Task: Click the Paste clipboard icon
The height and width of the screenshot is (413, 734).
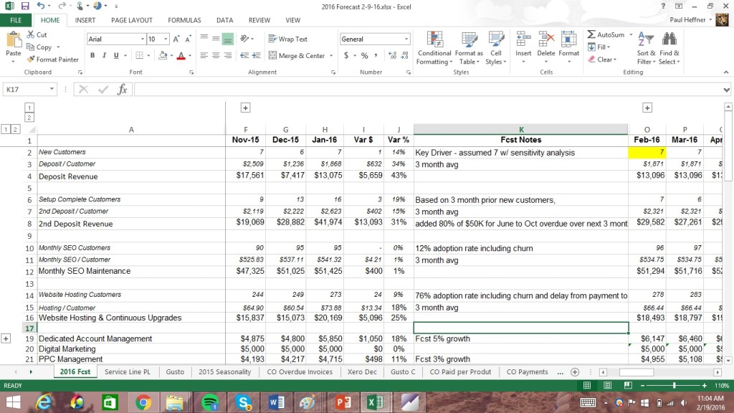Action: 13,40
